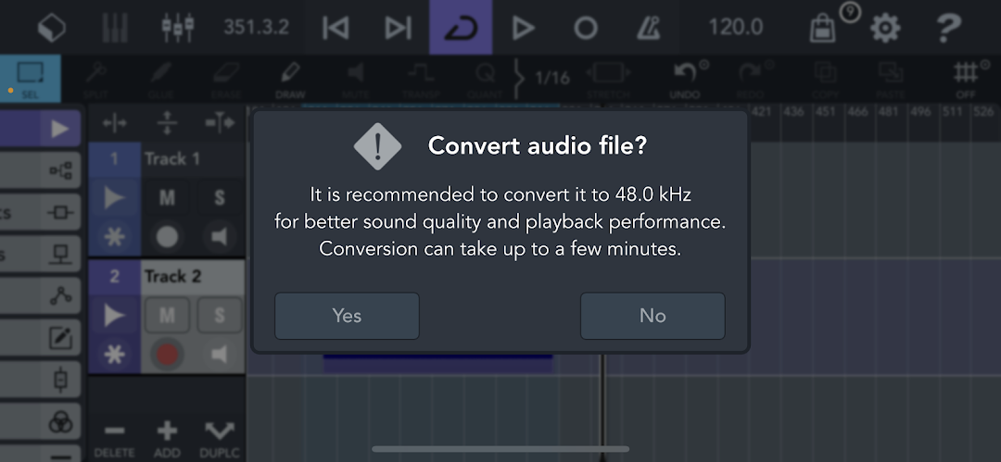Arm Track 2 red record button
The width and height of the screenshot is (1001, 462).
tap(167, 355)
